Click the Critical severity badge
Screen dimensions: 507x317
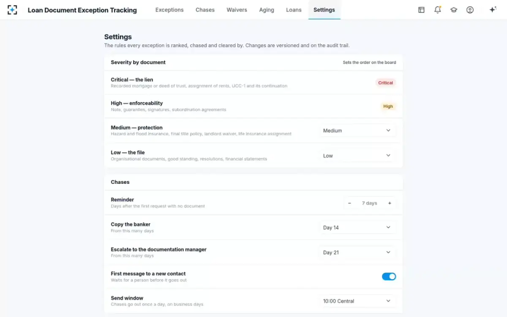(x=385, y=83)
